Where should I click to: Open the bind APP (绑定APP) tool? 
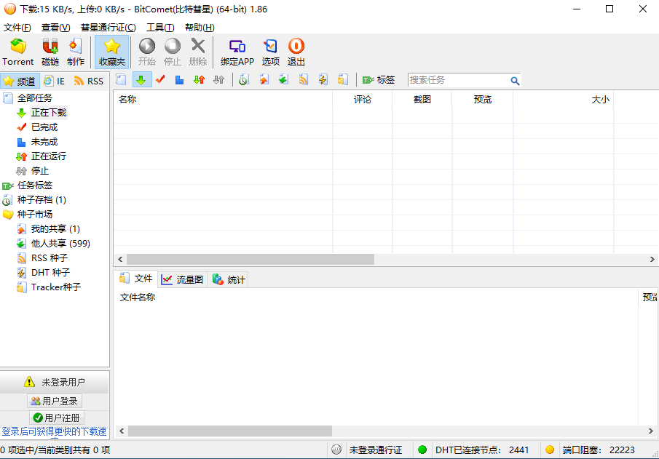tap(237, 52)
